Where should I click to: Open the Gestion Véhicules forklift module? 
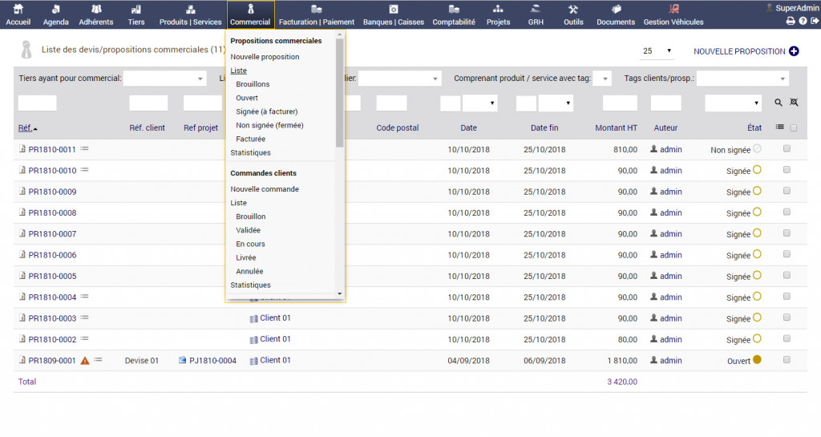coord(673,14)
